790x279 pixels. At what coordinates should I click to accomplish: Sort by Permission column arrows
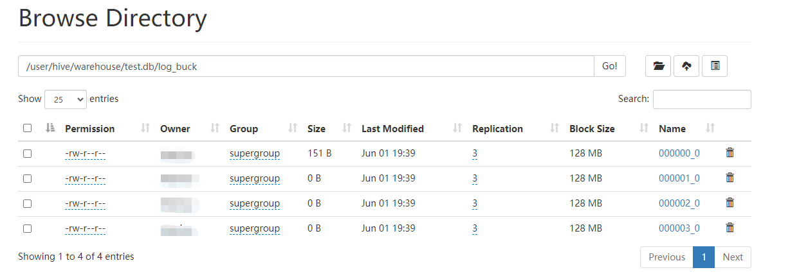point(145,128)
